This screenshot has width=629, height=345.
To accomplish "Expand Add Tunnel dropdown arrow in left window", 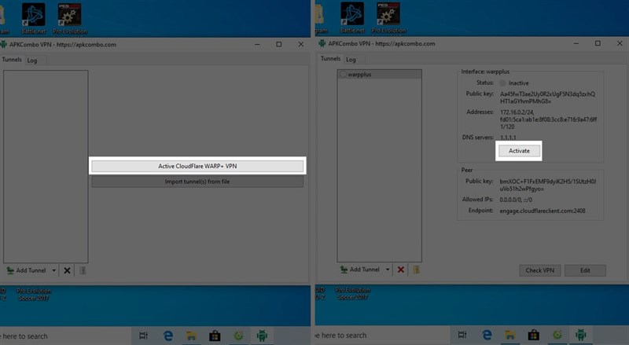I will point(53,270).
